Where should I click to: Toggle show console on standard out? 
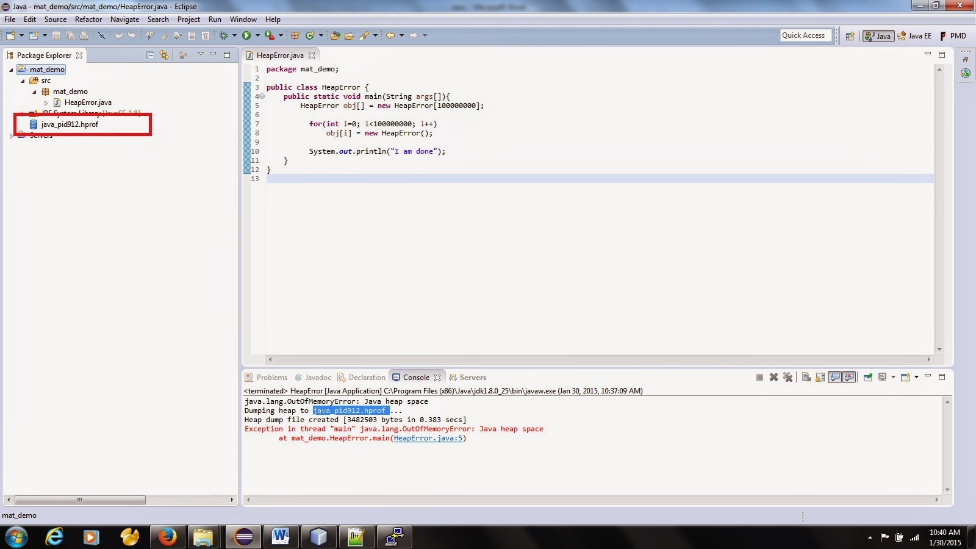coord(835,377)
